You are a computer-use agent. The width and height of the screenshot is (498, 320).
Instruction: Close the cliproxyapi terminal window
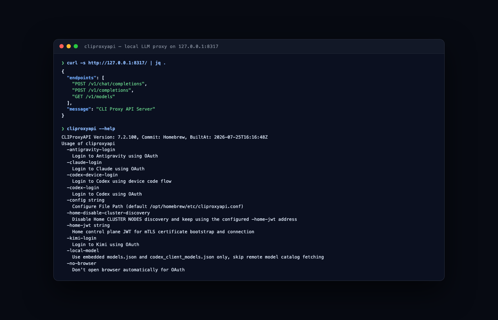pos(62,46)
